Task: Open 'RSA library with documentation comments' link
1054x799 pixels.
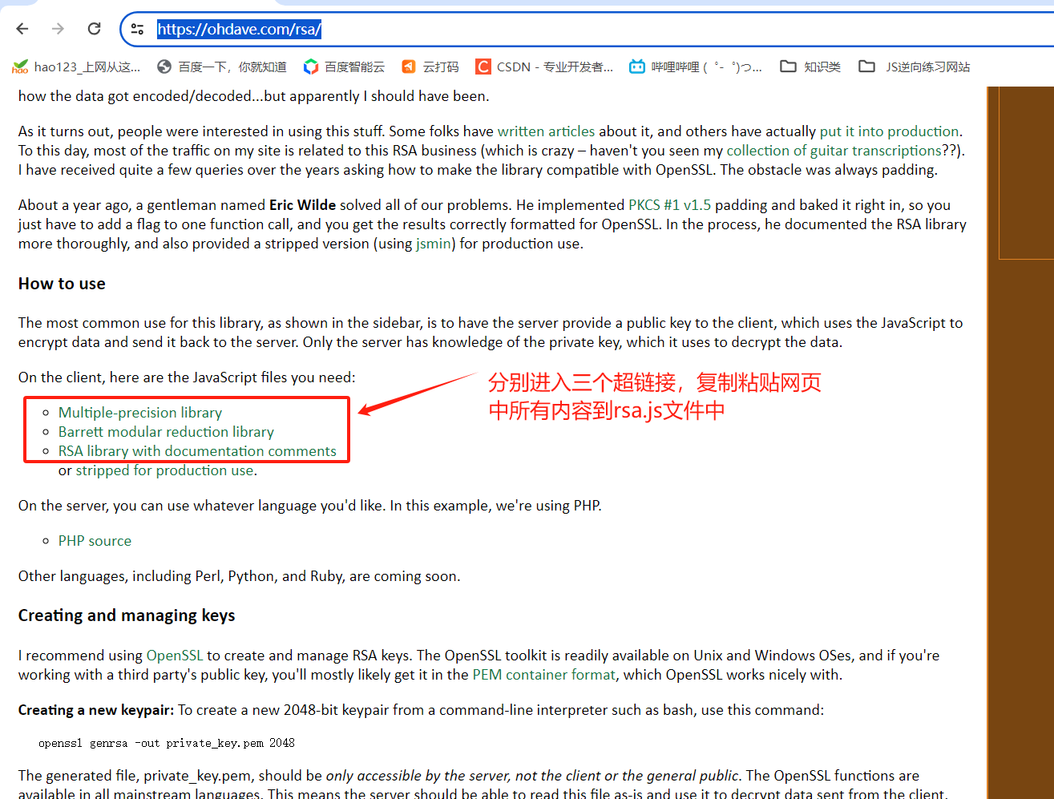Action: [197, 451]
